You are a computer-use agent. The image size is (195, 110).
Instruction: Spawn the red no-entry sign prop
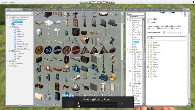click(x=76, y=50)
